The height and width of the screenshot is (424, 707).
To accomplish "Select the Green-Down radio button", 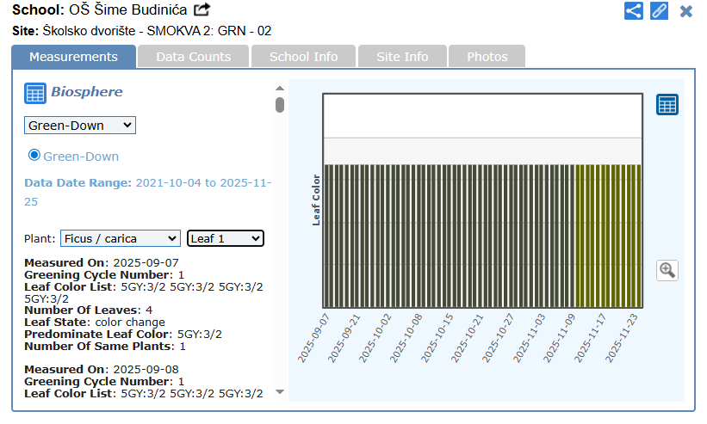I will point(34,155).
